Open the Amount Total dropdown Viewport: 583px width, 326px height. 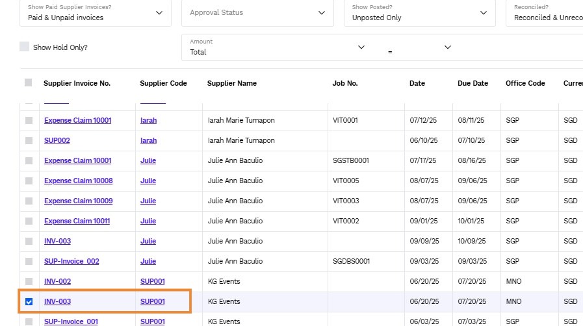(277, 47)
